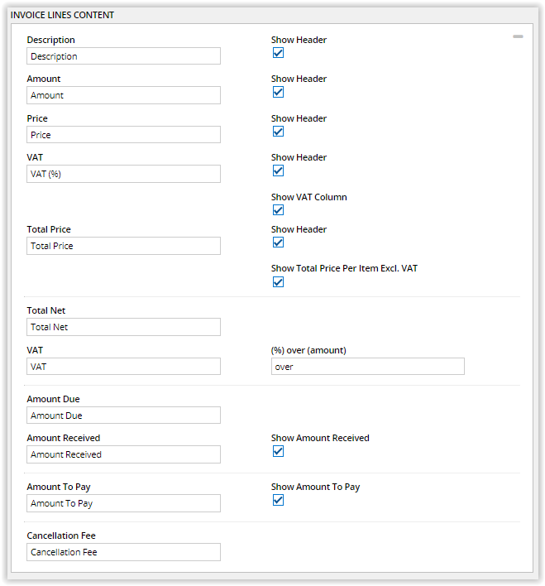The height and width of the screenshot is (586, 545).
Task: Click the Amount Received text field
Action: pos(123,454)
